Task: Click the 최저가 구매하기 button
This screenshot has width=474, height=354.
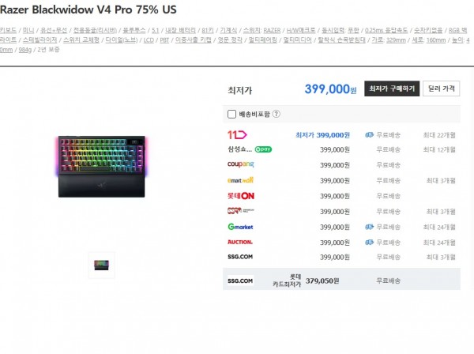Action: click(x=392, y=88)
